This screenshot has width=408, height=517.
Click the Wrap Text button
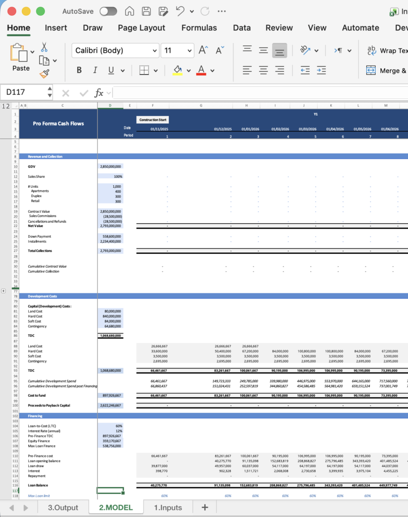tap(387, 50)
